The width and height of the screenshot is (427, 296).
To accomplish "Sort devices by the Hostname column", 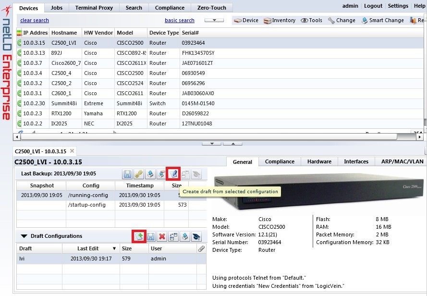I will click(x=65, y=33).
